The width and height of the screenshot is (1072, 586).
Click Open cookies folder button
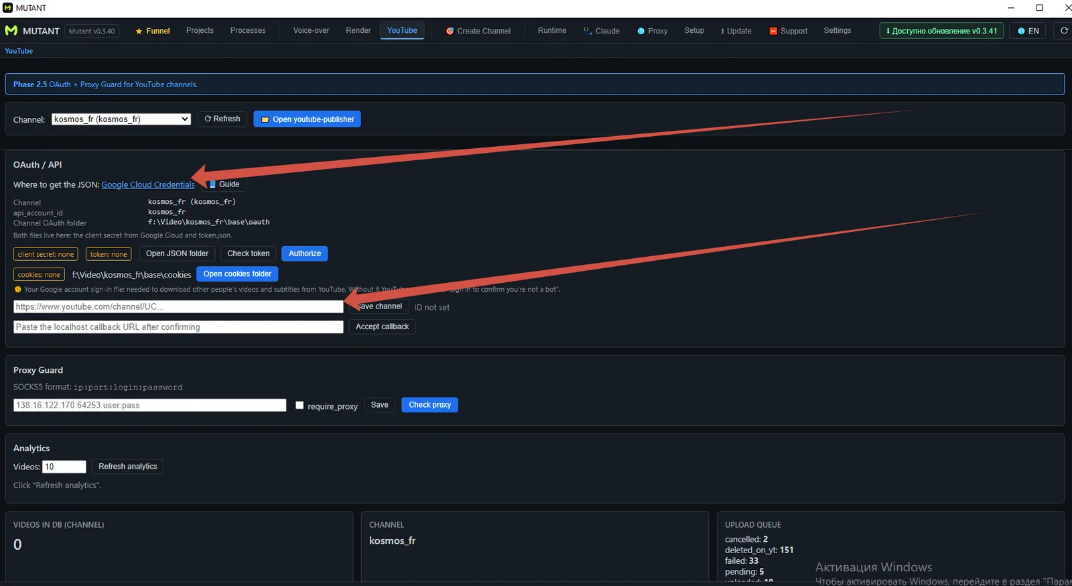[x=237, y=274]
